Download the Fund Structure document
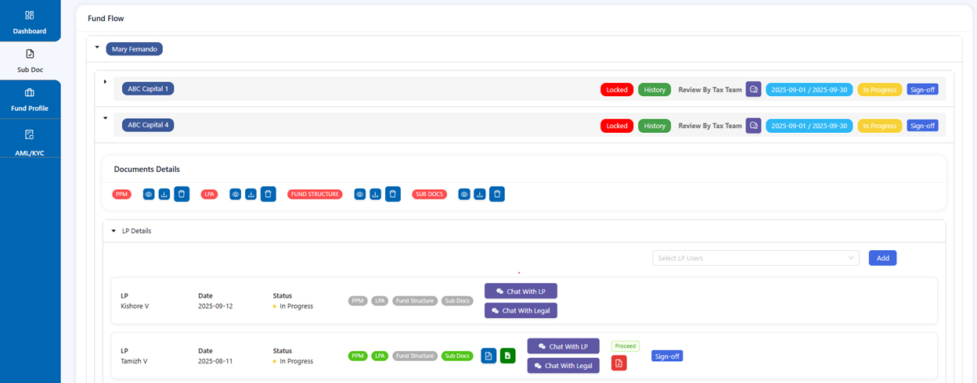The width and height of the screenshot is (977, 383). click(376, 194)
